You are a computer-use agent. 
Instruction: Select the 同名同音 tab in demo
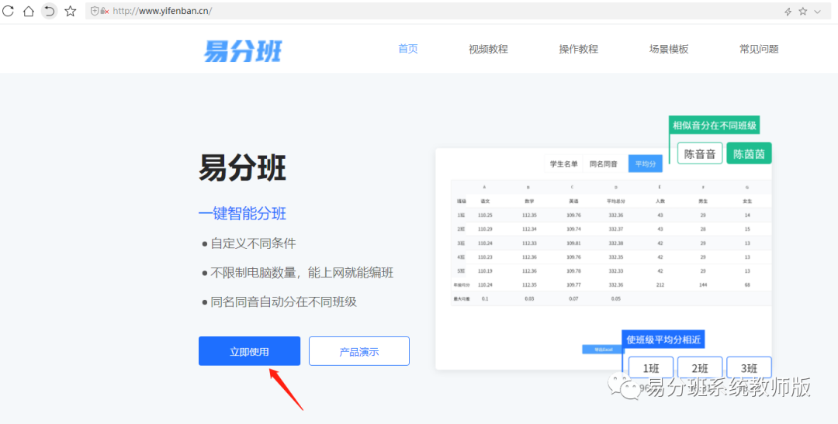click(604, 164)
